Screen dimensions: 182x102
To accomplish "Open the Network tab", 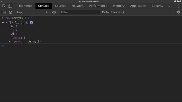I will (x=78, y=6).
